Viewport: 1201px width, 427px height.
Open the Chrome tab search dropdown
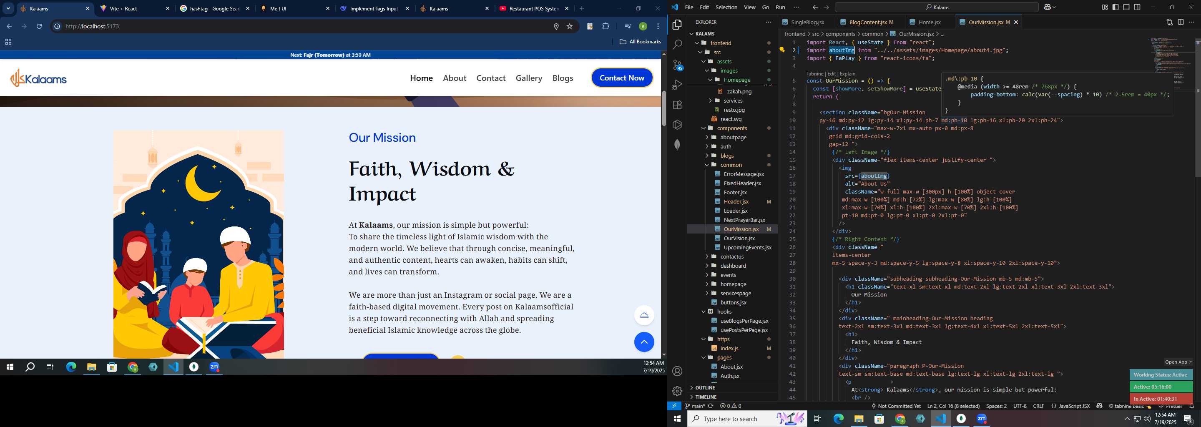click(8, 8)
